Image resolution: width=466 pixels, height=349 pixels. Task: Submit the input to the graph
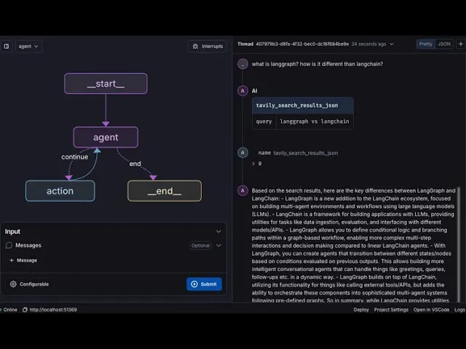(x=204, y=284)
